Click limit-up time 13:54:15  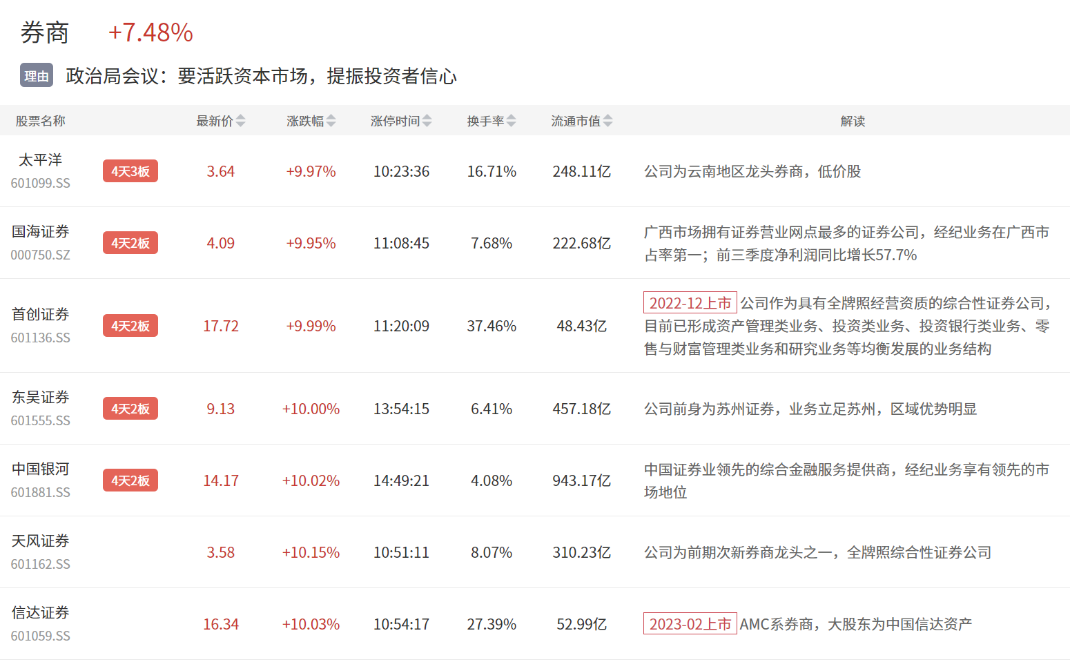tap(401, 409)
